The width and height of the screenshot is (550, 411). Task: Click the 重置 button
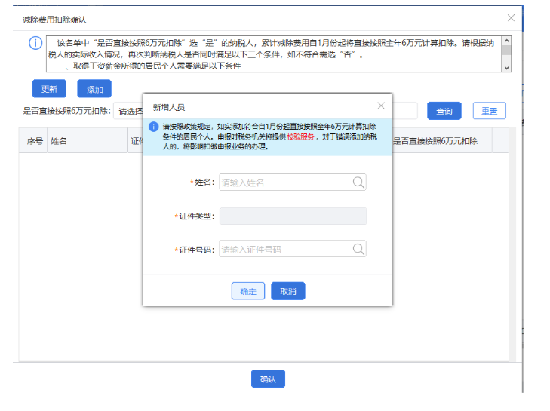[489, 111]
